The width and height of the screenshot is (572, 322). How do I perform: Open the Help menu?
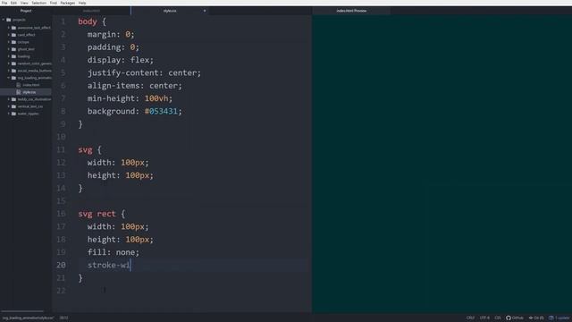pos(82,3)
